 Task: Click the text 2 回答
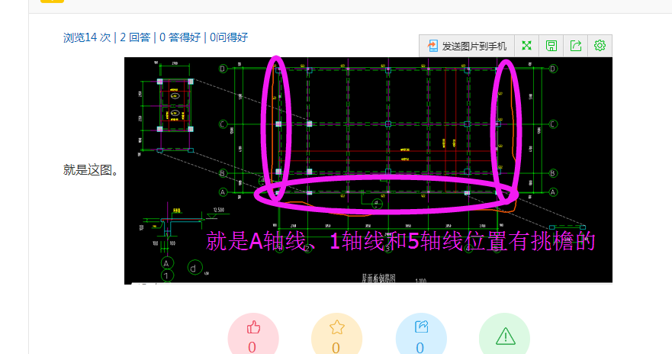click(135, 37)
